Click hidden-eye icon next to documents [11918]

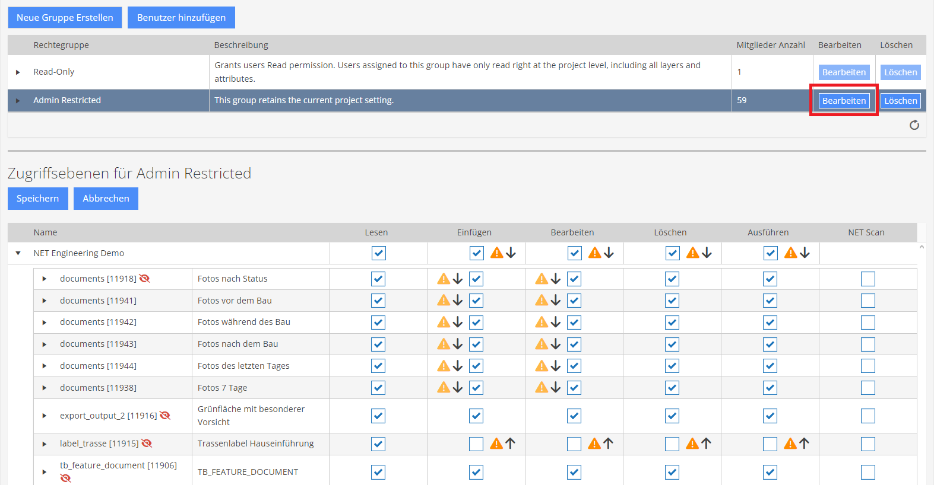tap(144, 279)
